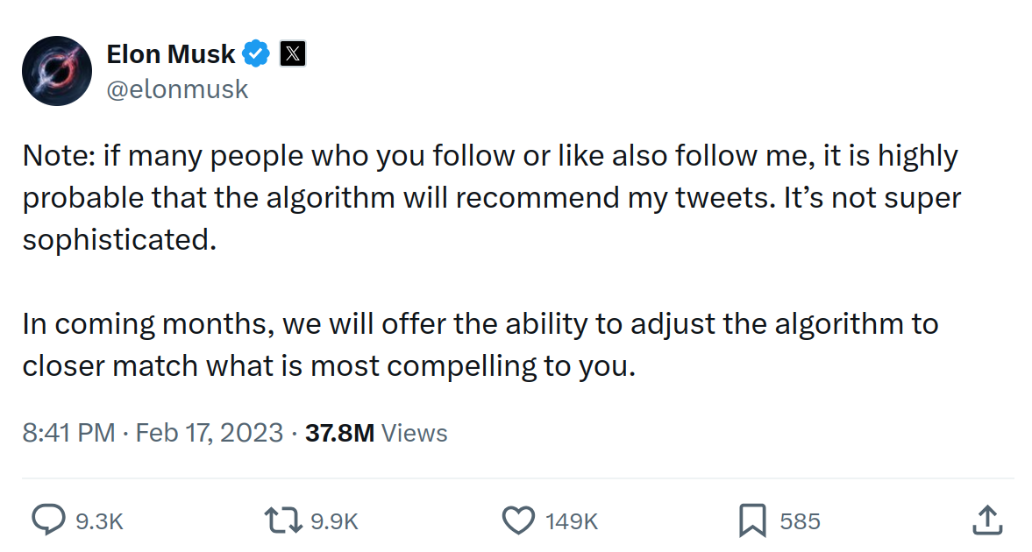The height and width of the screenshot is (552, 1032).
Task: Click the reply speech bubble icon
Action: [x=49, y=520]
